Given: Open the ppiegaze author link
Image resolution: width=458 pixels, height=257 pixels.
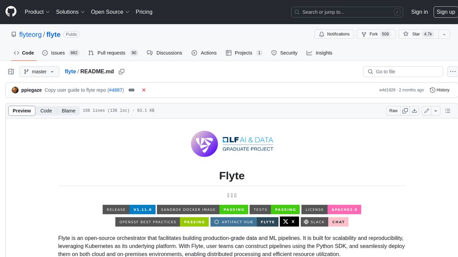Looking at the screenshot, I should click(x=32, y=90).
